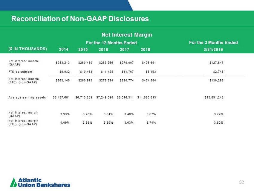Select the For the 3 Months Ended header
The height and width of the screenshot is (191, 254).
(213, 43)
